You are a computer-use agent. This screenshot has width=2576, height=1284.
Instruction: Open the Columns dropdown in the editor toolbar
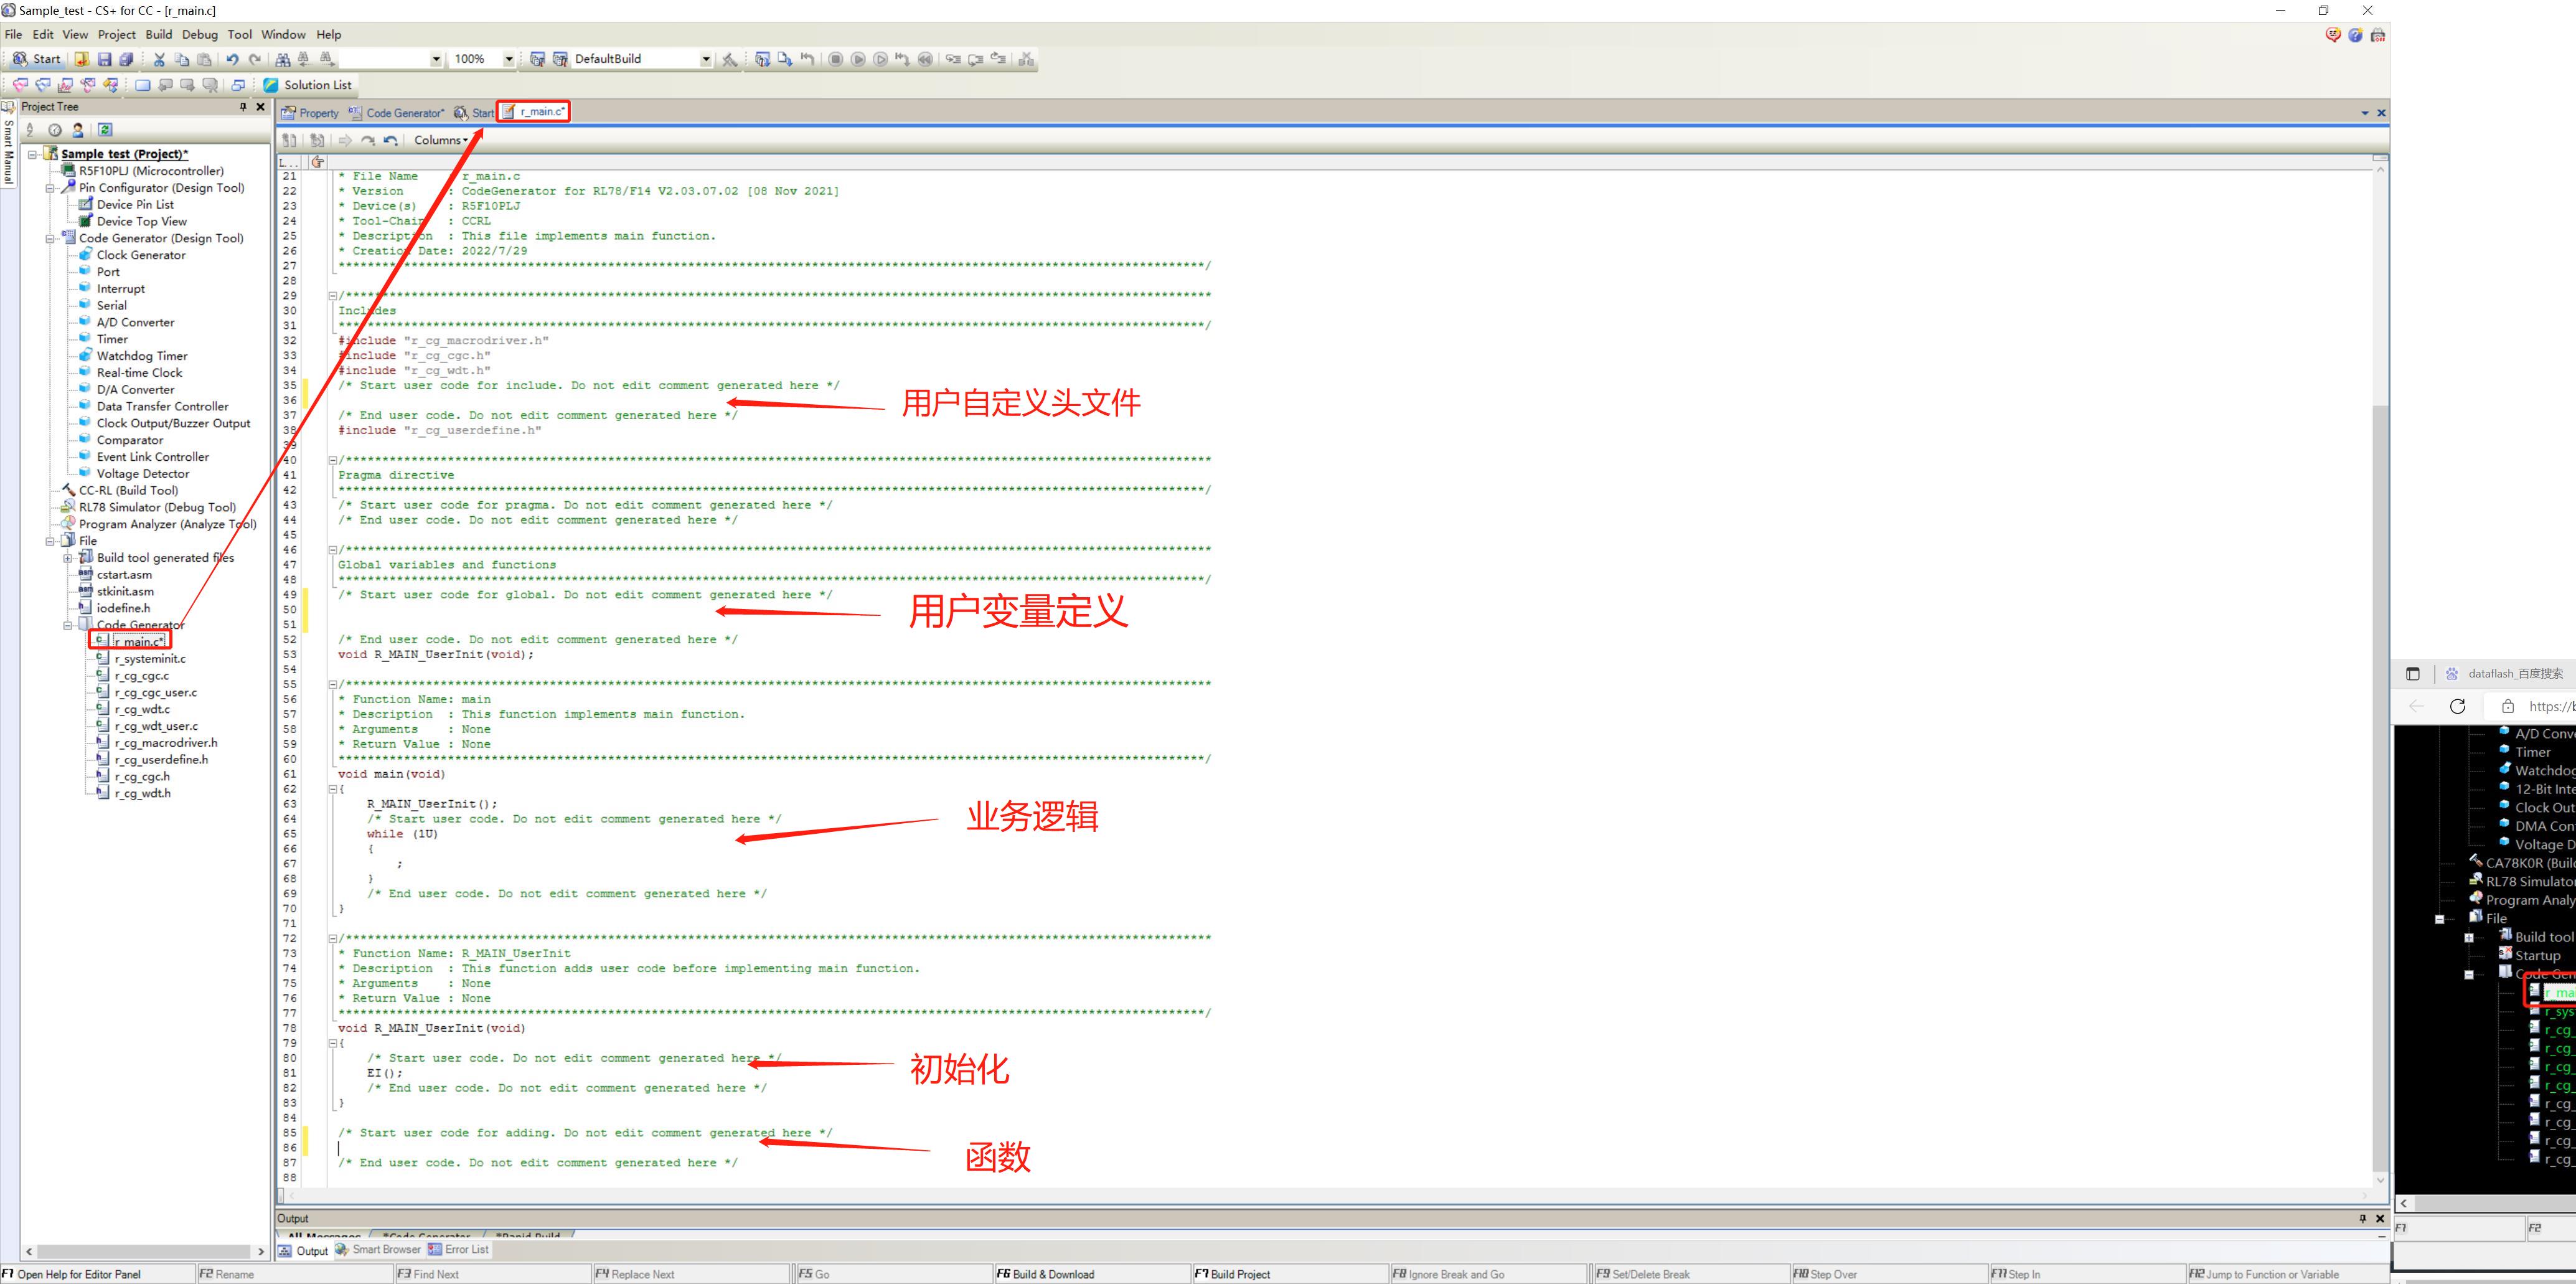441,140
